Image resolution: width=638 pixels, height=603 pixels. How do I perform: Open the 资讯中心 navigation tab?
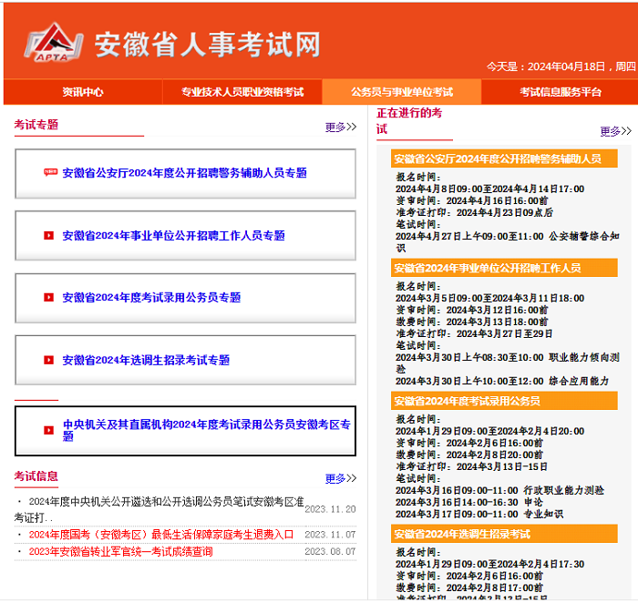coord(82,92)
